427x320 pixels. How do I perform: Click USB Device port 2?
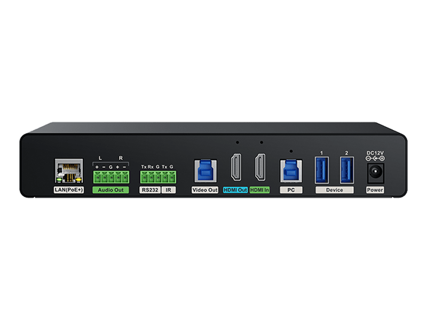click(347, 170)
